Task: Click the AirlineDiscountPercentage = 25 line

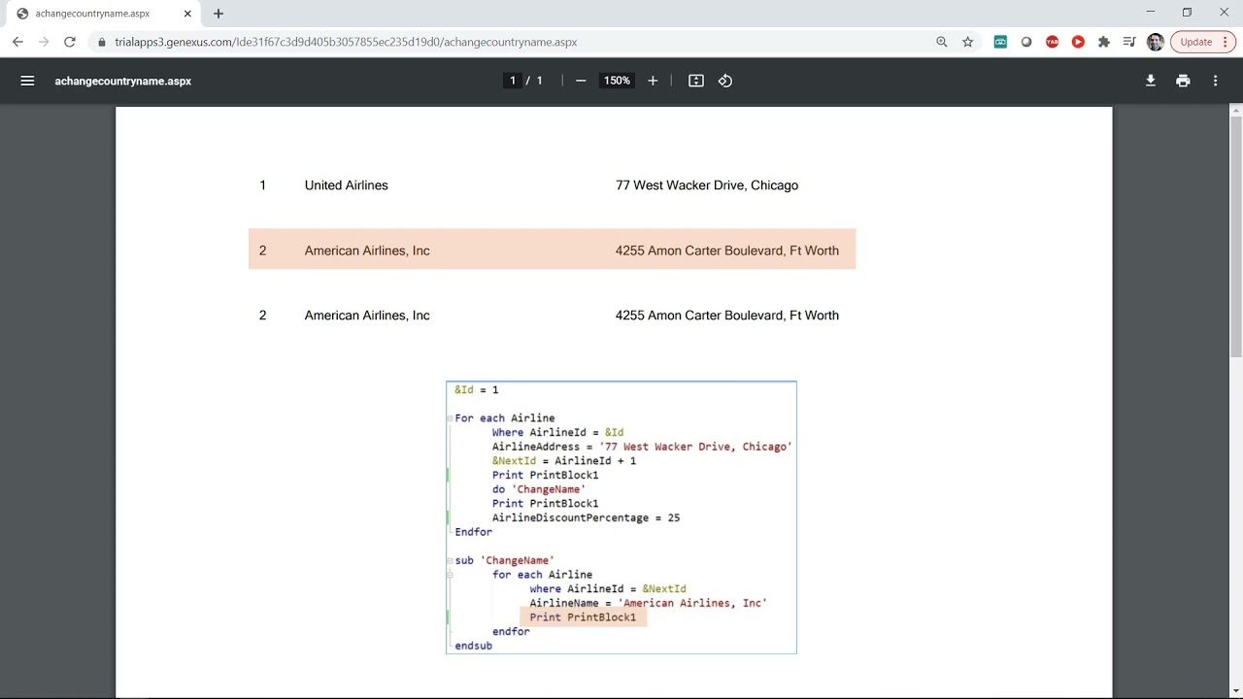Action: (x=587, y=517)
